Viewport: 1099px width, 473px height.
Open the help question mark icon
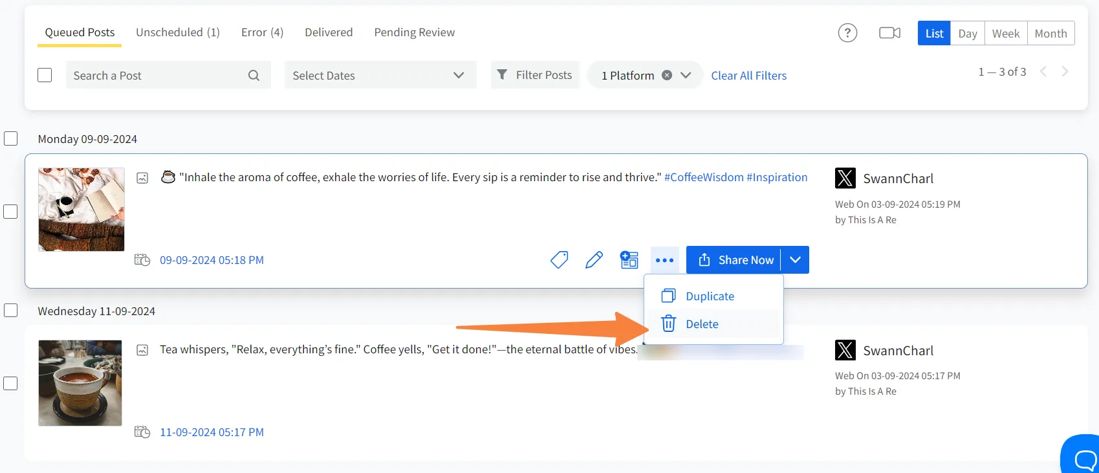(x=847, y=33)
